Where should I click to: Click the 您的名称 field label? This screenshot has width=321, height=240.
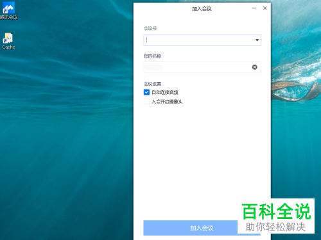pyautogui.click(x=152, y=56)
